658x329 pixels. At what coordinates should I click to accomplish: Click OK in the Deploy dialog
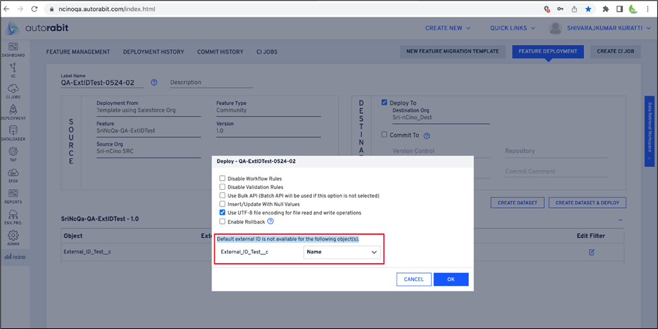click(451, 279)
